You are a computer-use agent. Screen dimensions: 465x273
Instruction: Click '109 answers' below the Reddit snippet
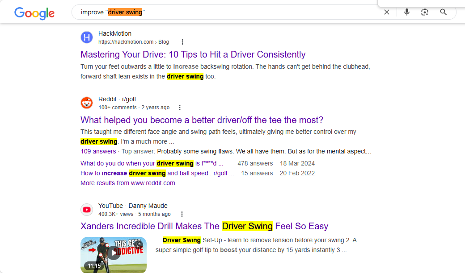[98, 151]
